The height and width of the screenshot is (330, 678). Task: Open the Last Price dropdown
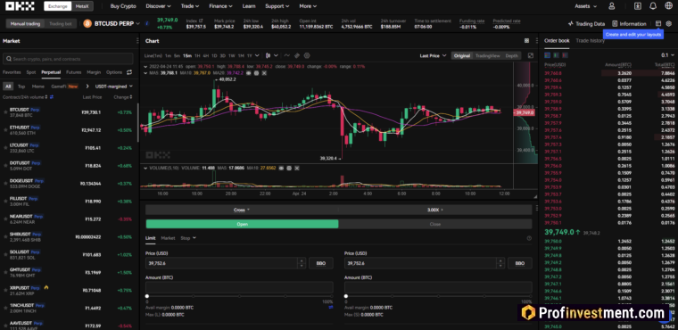(x=433, y=55)
